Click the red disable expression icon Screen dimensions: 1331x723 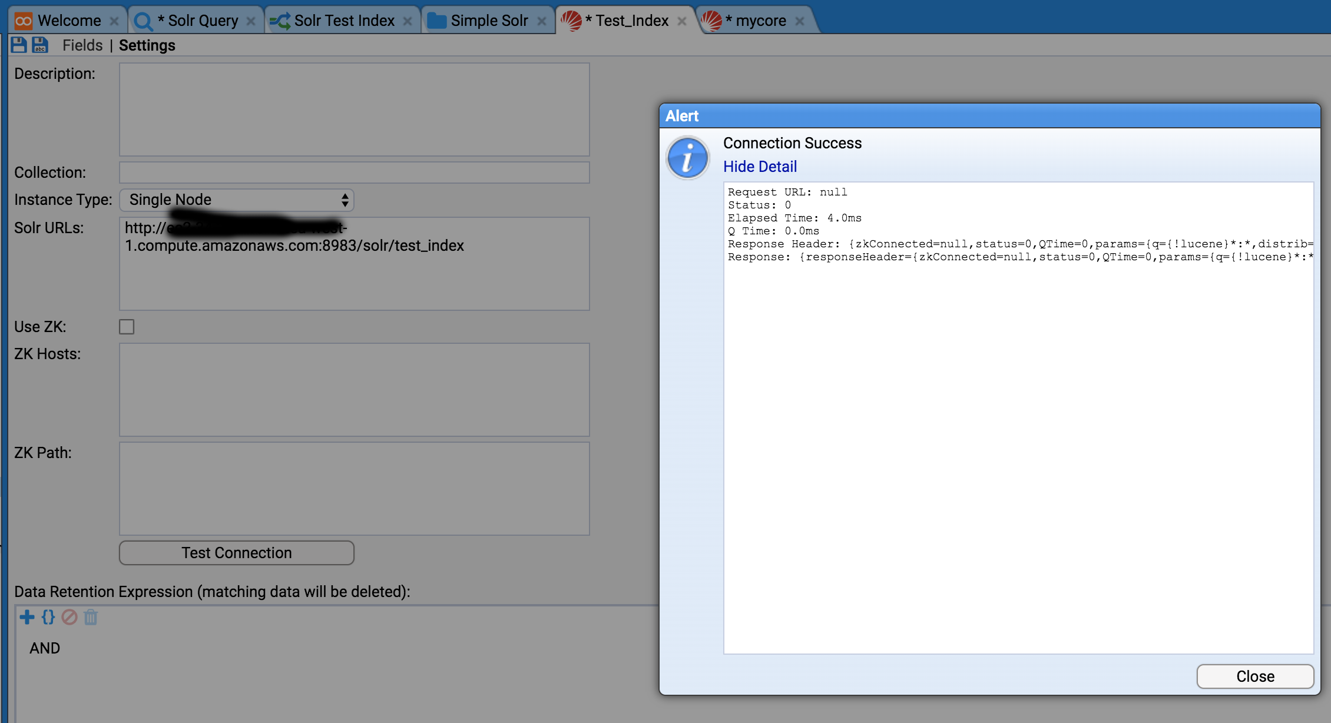(x=69, y=617)
